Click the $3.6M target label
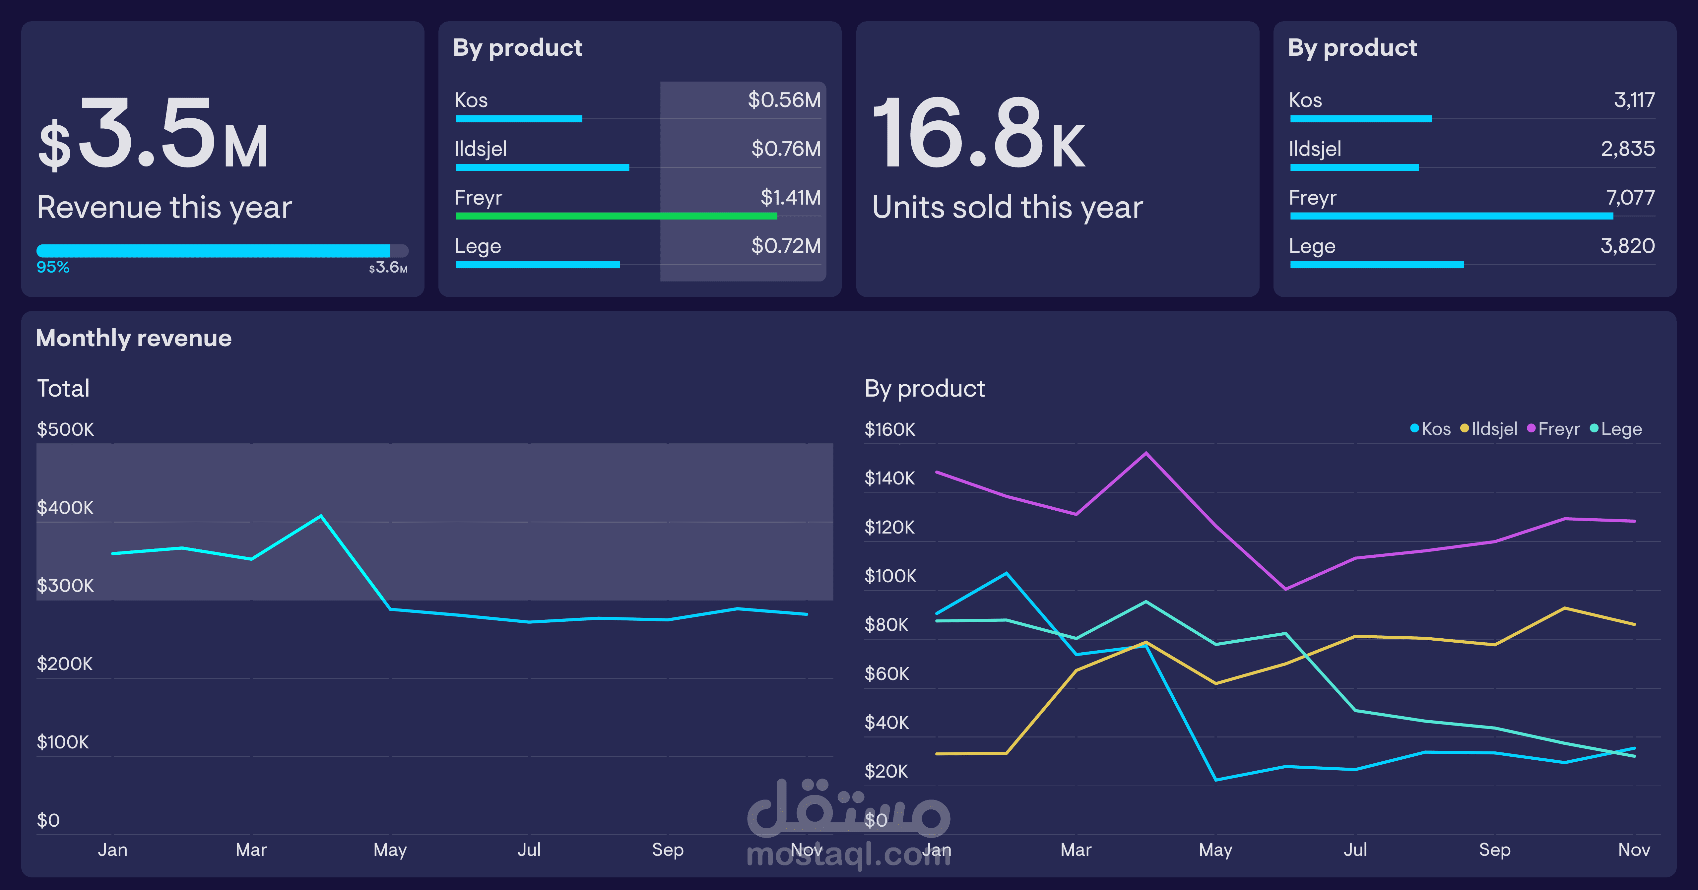Viewport: 1698px width, 890px height. 388,268
